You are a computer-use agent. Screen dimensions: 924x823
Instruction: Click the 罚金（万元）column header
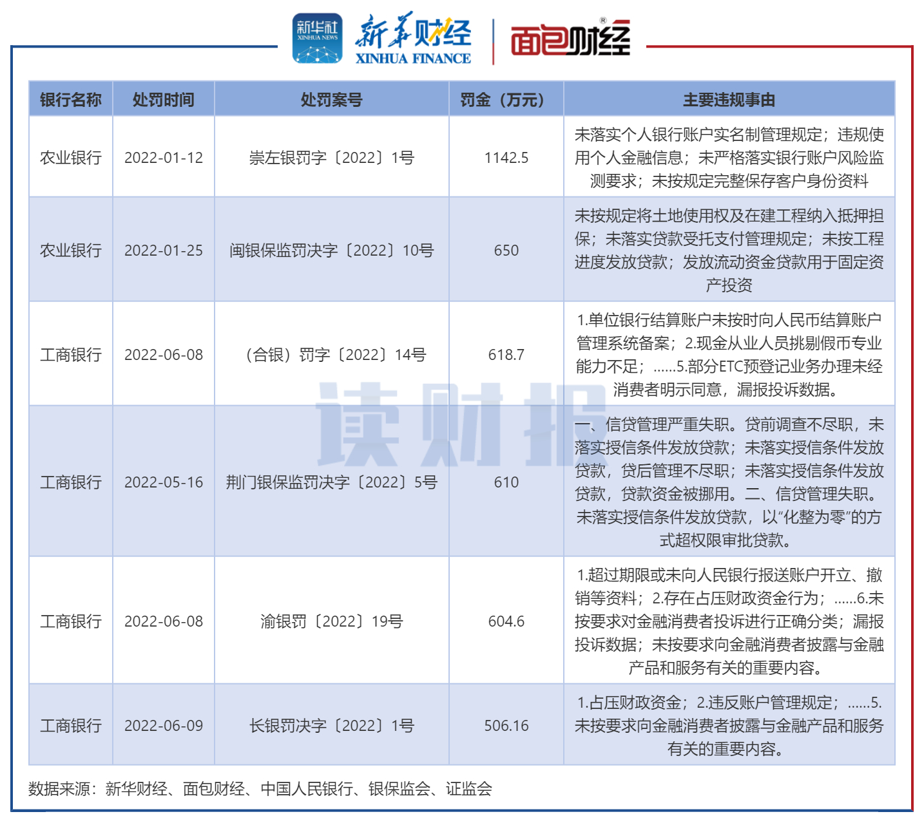506,100
